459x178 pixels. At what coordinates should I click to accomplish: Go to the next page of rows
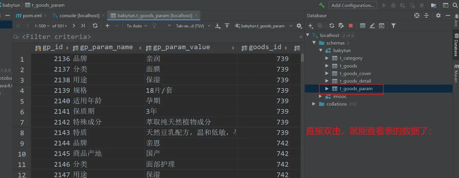pyautogui.click(x=74, y=26)
